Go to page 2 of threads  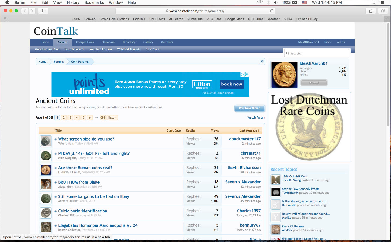coord(64,117)
